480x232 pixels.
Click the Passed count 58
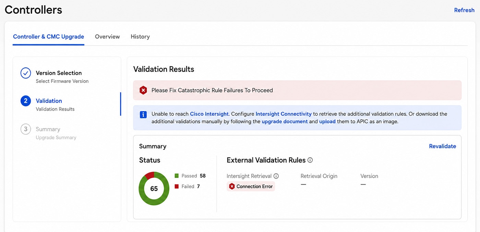click(x=203, y=176)
